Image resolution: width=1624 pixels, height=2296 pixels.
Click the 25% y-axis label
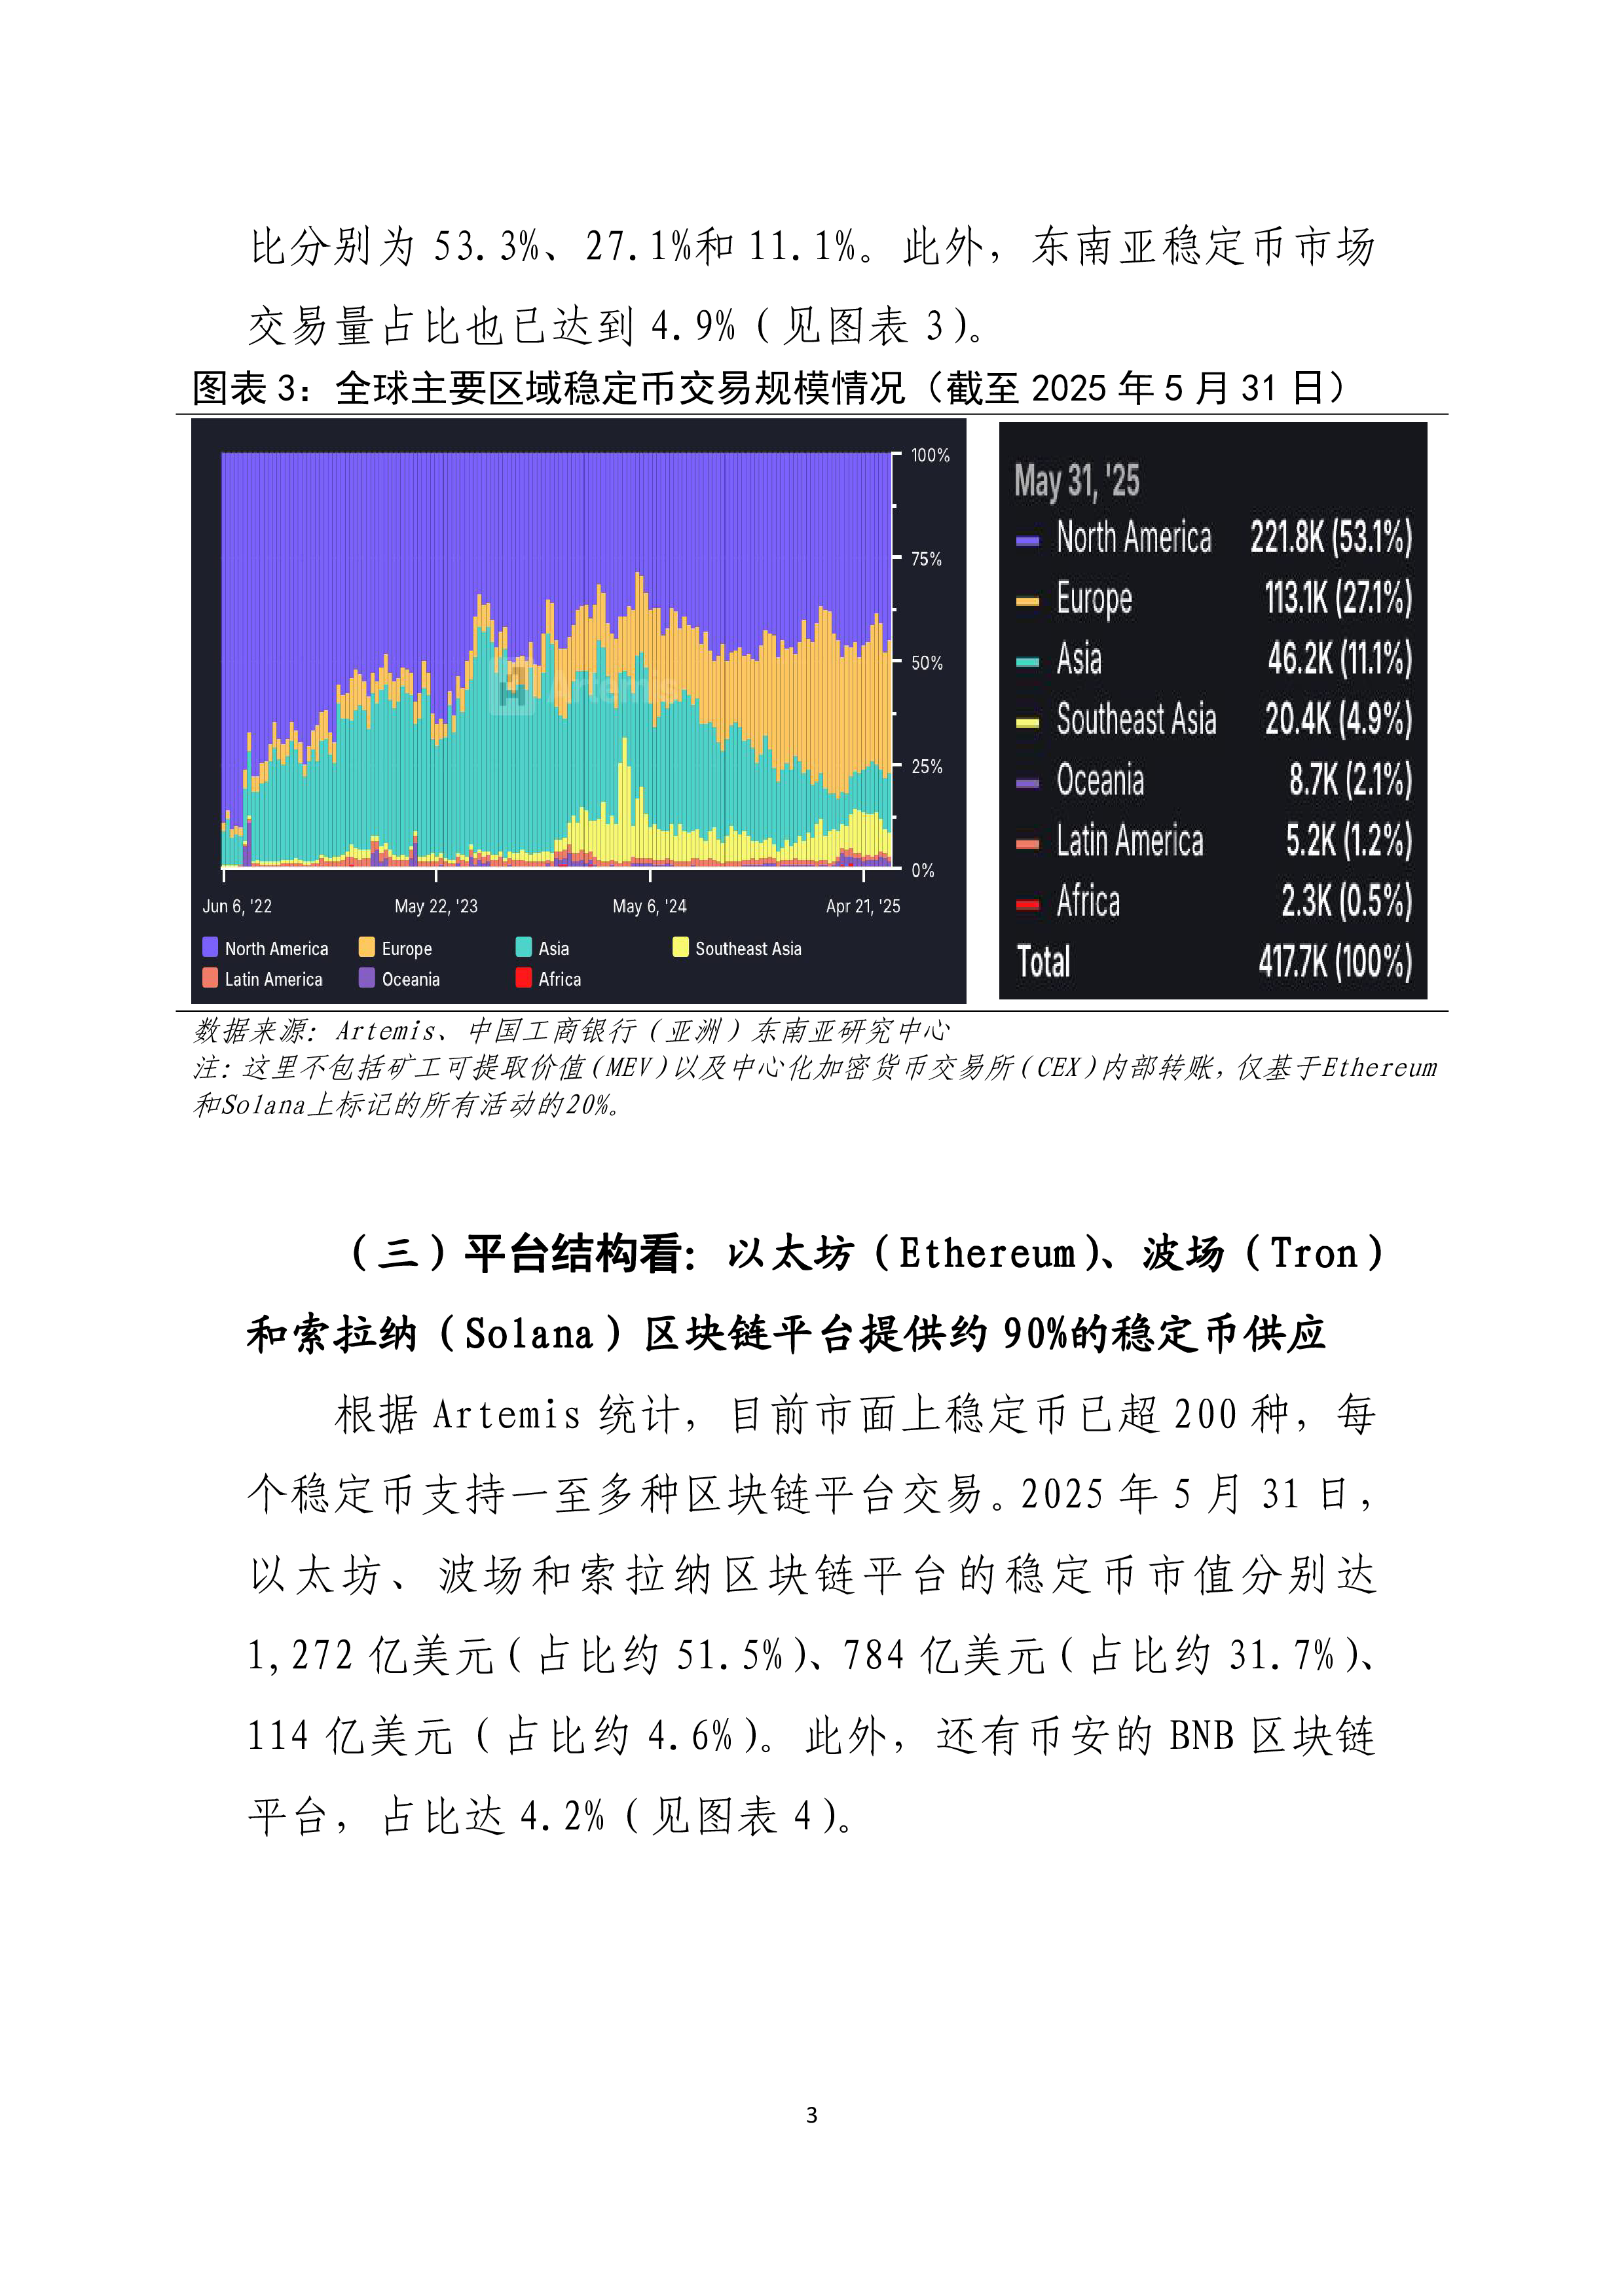(x=927, y=767)
